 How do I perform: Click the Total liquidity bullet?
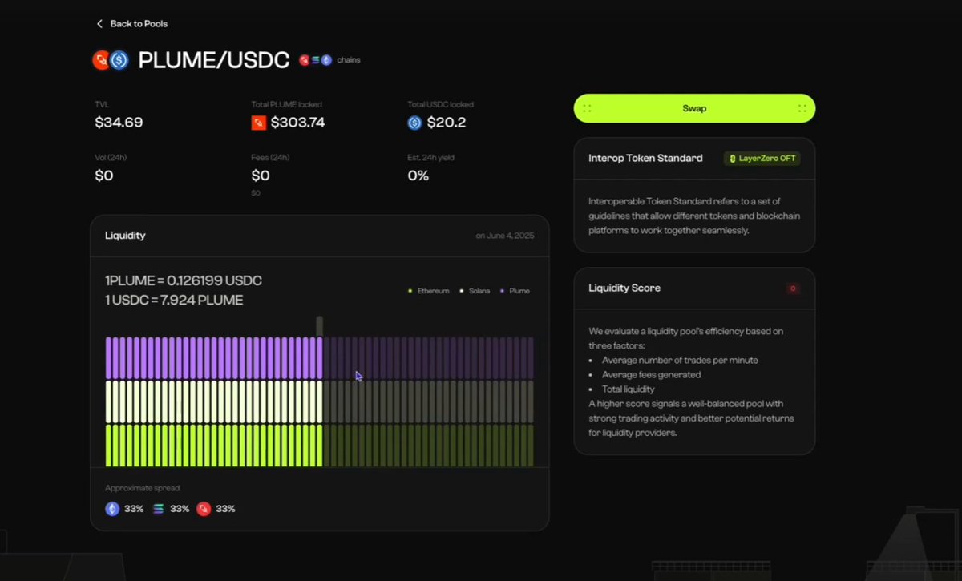pyautogui.click(x=629, y=389)
